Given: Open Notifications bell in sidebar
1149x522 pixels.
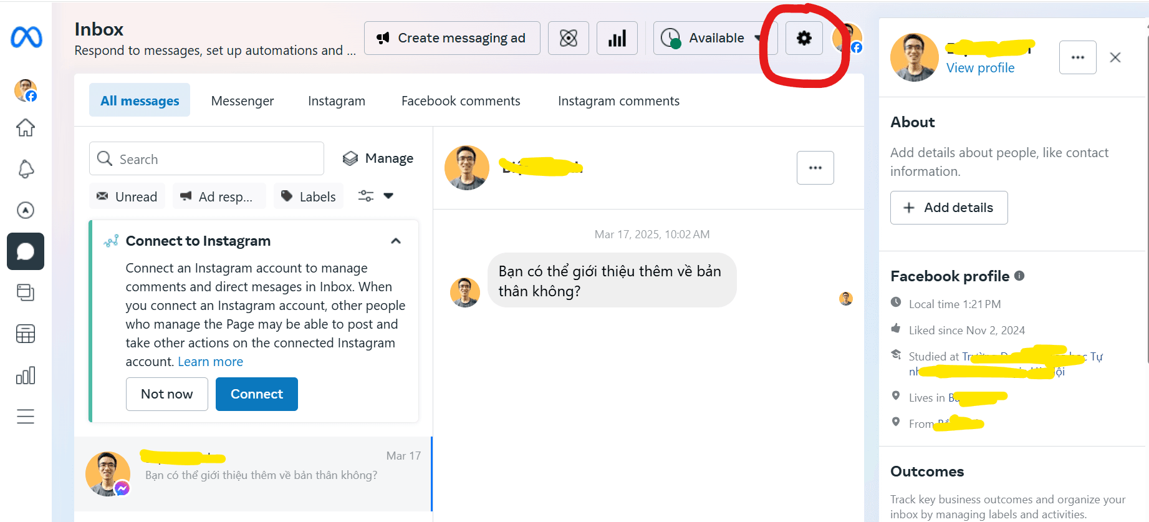Looking at the screenshot, I should click(x=26, y=169).
